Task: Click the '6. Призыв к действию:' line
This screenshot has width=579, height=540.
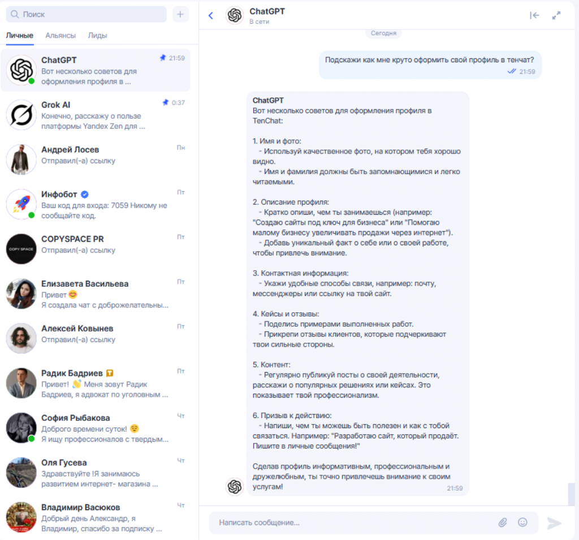Action: [292, 416]
